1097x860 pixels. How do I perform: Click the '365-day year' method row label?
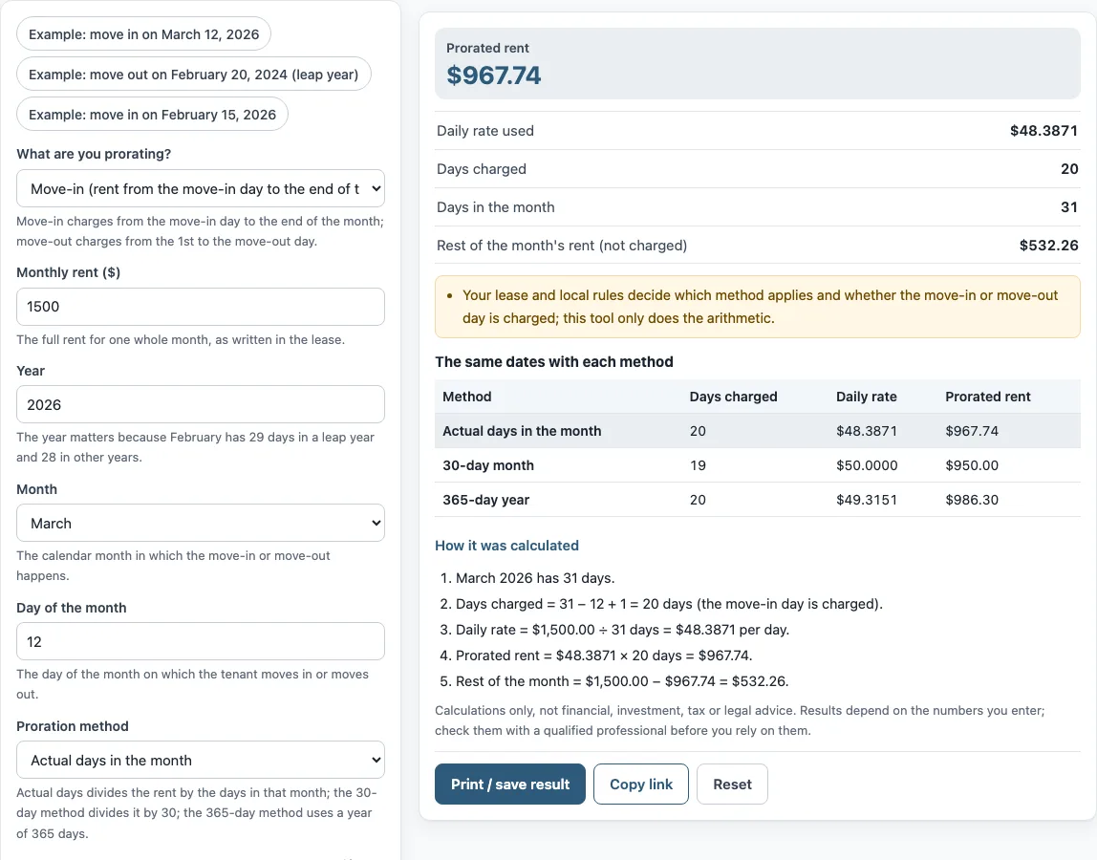click(486, 500)
